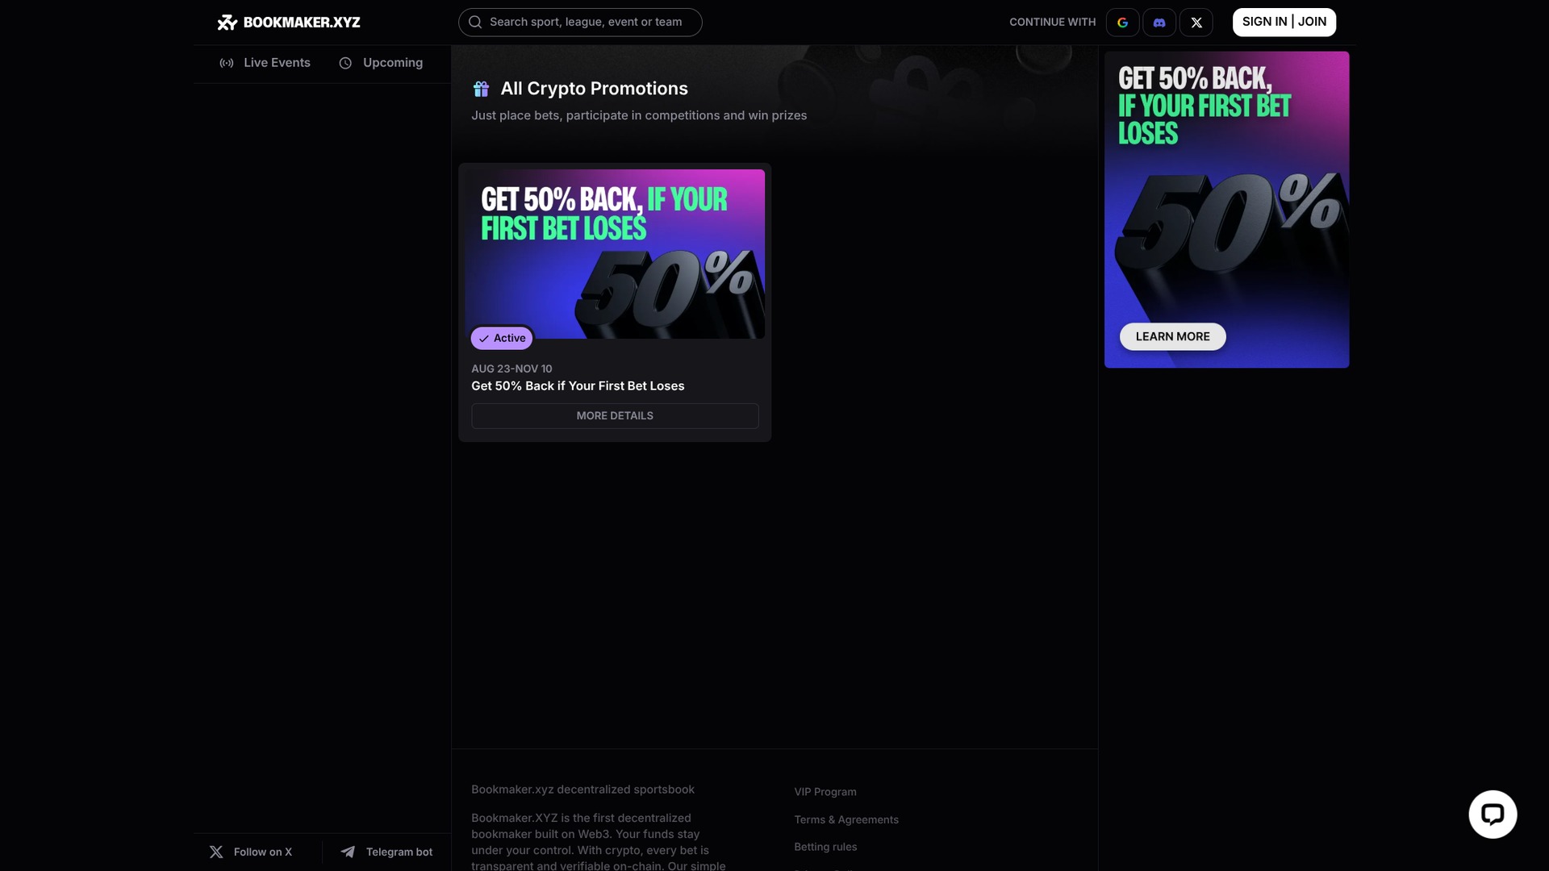Screen dimensions: 1549x871
Task: Click the Telegram paper plane icon
Action: coord(348,852)
